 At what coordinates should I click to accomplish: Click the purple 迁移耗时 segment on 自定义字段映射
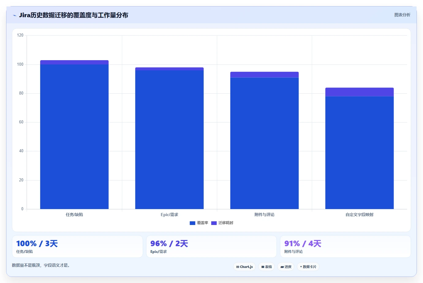(360, 92)
